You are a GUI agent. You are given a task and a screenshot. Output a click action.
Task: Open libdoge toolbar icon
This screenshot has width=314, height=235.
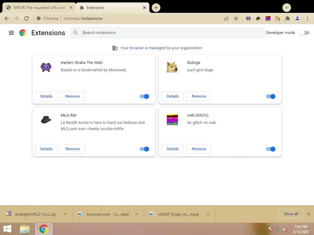tap(278, 19)
